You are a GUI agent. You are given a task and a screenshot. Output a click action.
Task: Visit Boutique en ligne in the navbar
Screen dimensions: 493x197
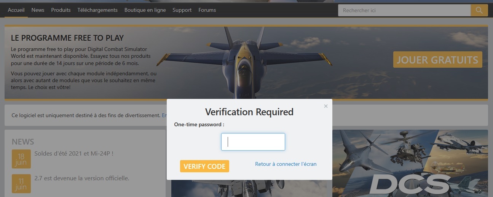click(145, 10)
